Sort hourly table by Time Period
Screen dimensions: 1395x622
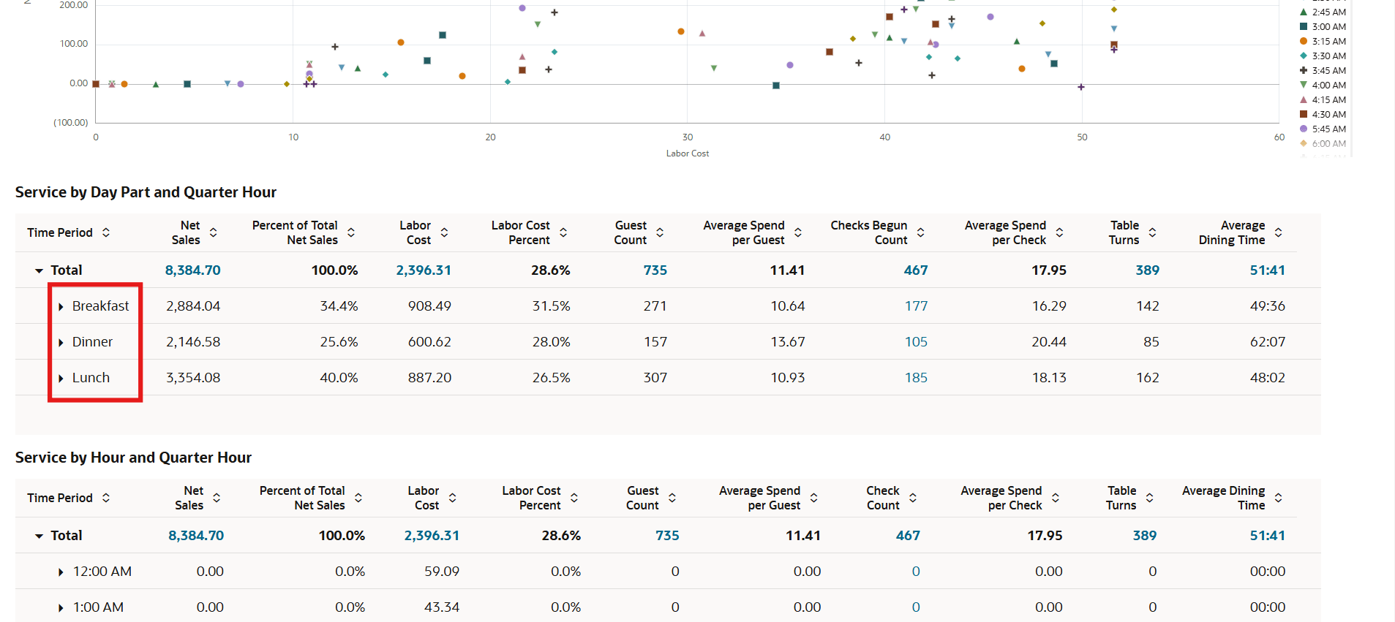tap(106, 498)
